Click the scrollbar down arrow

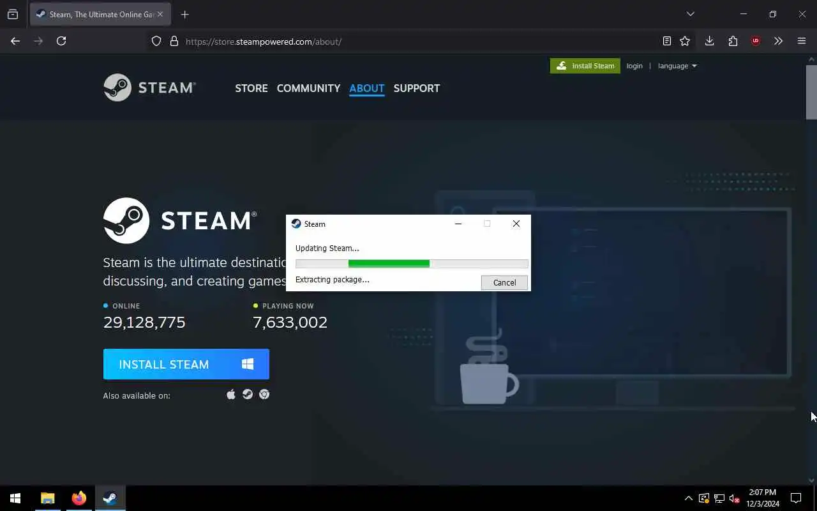pos(811,480)
